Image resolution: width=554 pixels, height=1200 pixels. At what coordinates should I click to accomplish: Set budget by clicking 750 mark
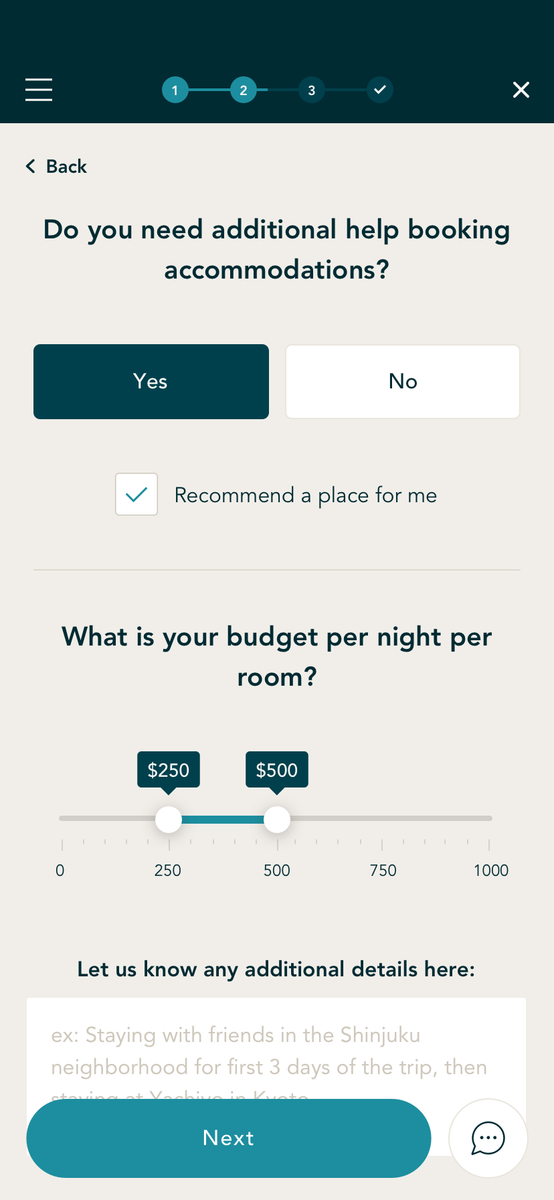point(383,818)
